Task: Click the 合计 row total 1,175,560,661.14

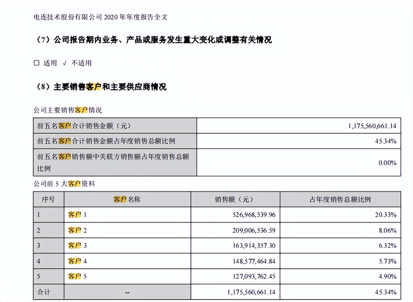Action: 251,292
